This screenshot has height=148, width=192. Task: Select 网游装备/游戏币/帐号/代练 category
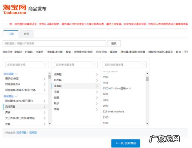coord(25,90)
